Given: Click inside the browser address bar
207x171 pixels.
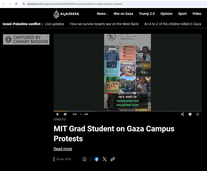Looking at the screenshot, I should (x=78, y=4).
